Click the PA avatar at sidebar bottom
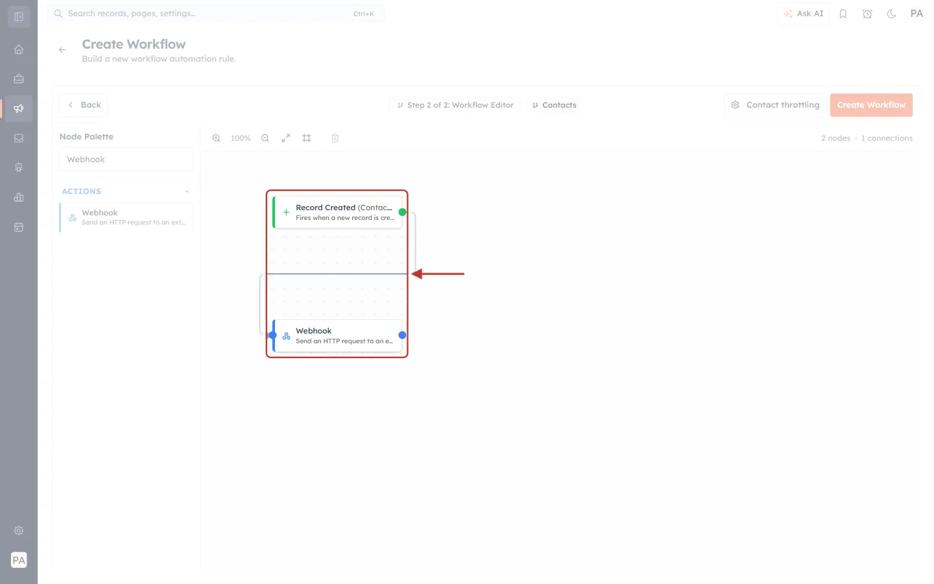This screenshot has width=934, height=584. tap(19, 560)
